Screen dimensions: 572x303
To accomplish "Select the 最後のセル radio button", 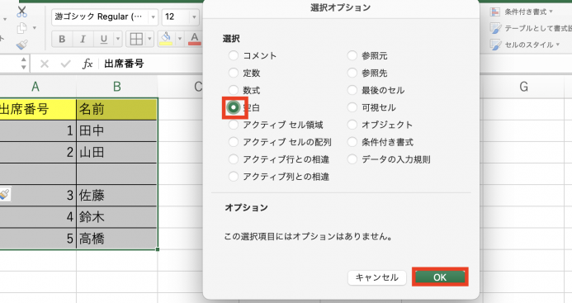I will pos(352,90).
